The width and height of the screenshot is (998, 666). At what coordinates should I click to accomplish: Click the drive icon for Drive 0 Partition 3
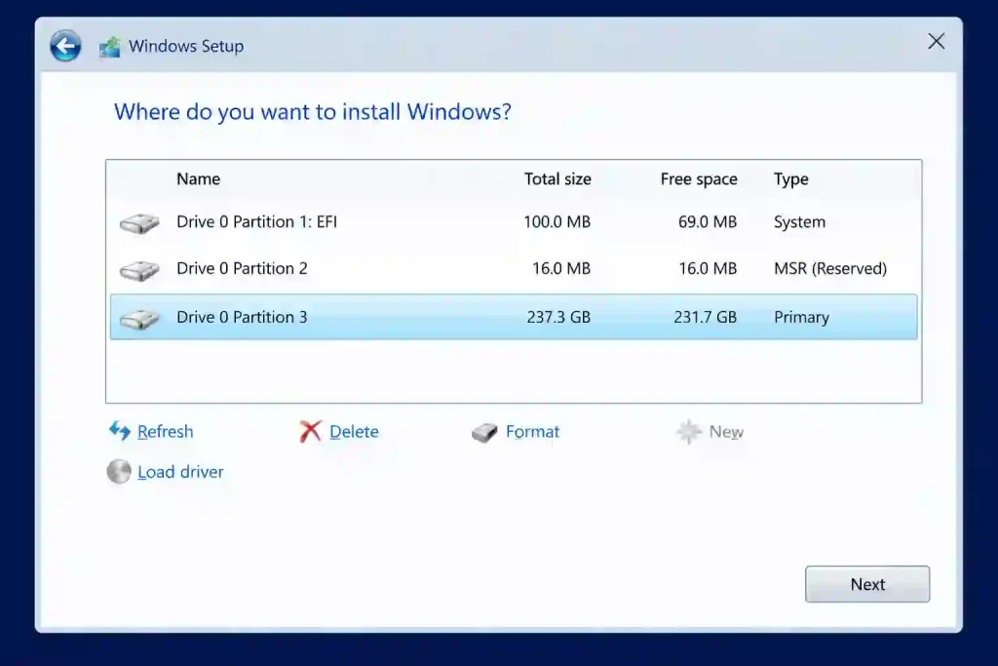[x=139, y=319]
